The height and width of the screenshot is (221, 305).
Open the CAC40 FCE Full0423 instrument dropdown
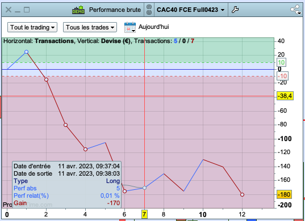coord(191,10)
